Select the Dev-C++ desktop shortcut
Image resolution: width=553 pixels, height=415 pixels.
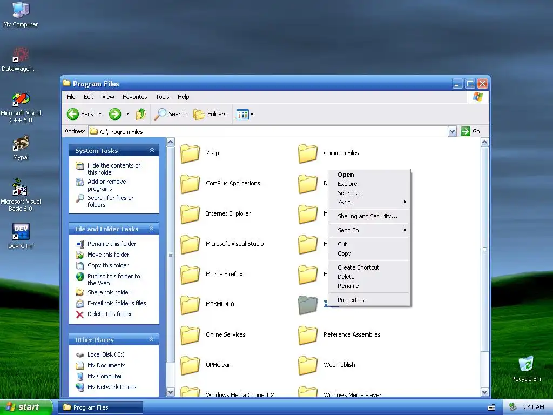(21, 236)
